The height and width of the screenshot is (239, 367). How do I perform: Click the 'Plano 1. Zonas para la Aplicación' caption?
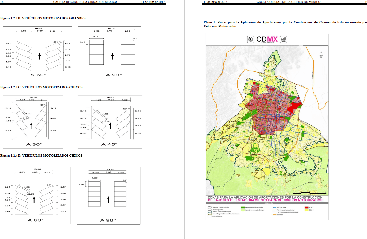coord(285,24)
